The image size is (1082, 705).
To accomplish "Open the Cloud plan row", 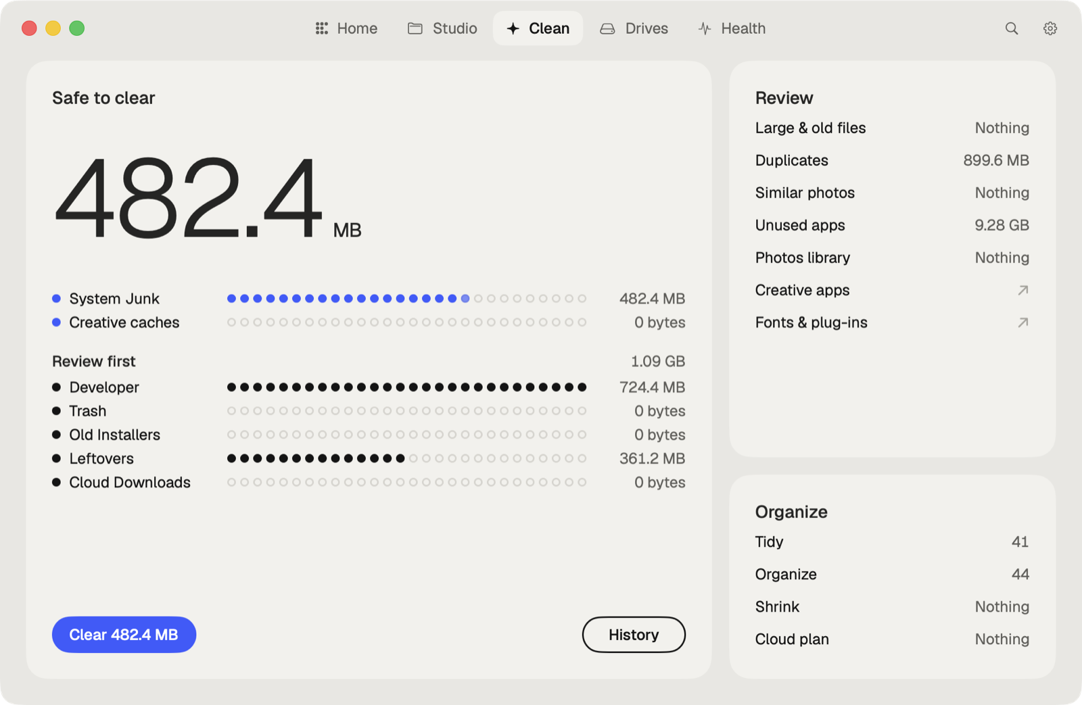I will (x=892, y=639).
